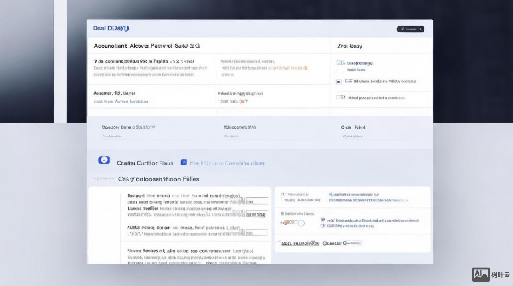Open the middle underlined dropdown field
513x286 pixels.
(269, 137)
